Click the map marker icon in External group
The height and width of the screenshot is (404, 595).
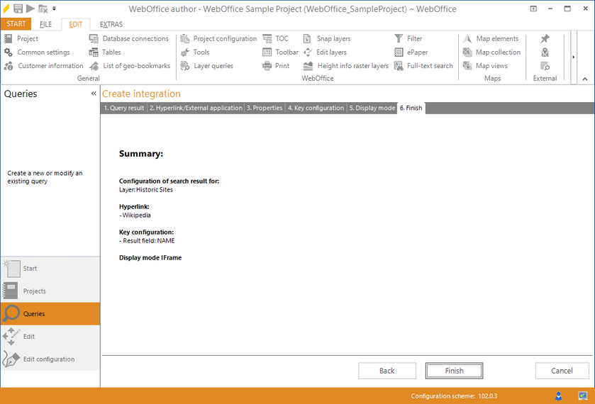[x=545, y=52]
